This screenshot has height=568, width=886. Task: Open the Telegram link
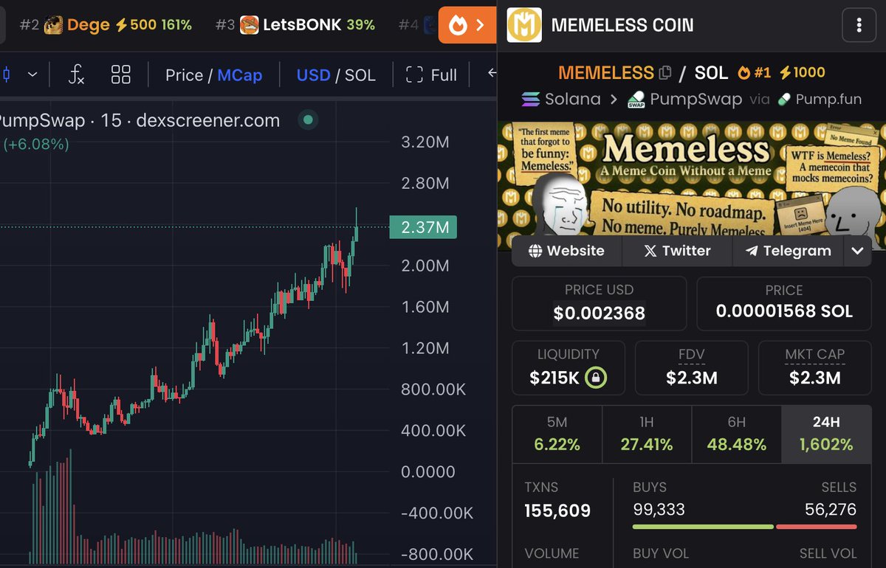click(x=788, y=251)
